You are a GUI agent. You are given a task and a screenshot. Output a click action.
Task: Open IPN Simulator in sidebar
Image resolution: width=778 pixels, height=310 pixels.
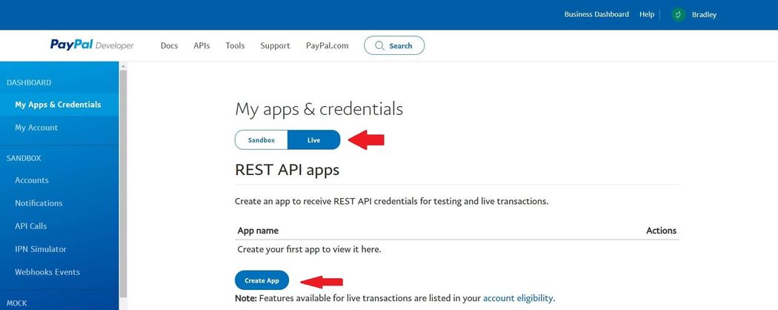pos(41,249)
